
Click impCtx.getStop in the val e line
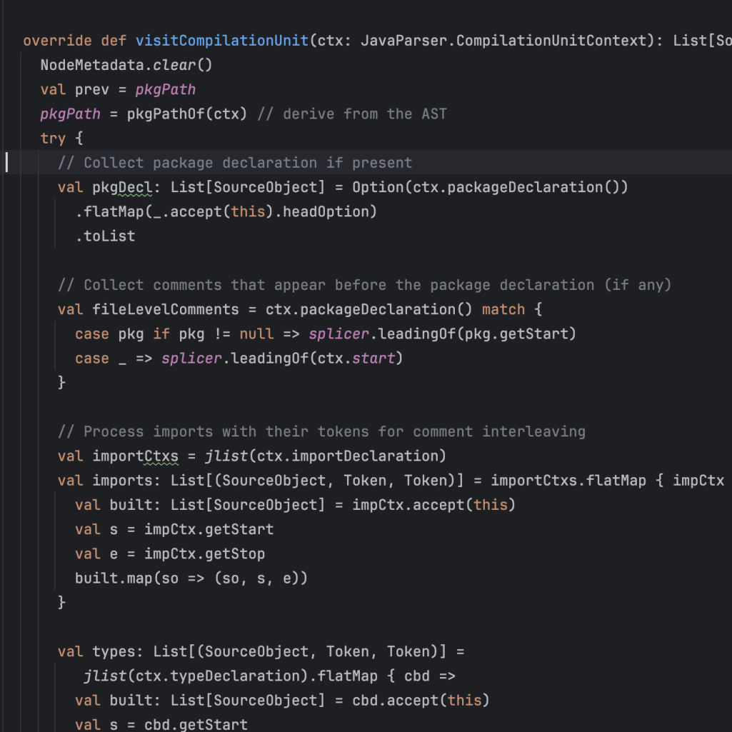tap(204, 553)
